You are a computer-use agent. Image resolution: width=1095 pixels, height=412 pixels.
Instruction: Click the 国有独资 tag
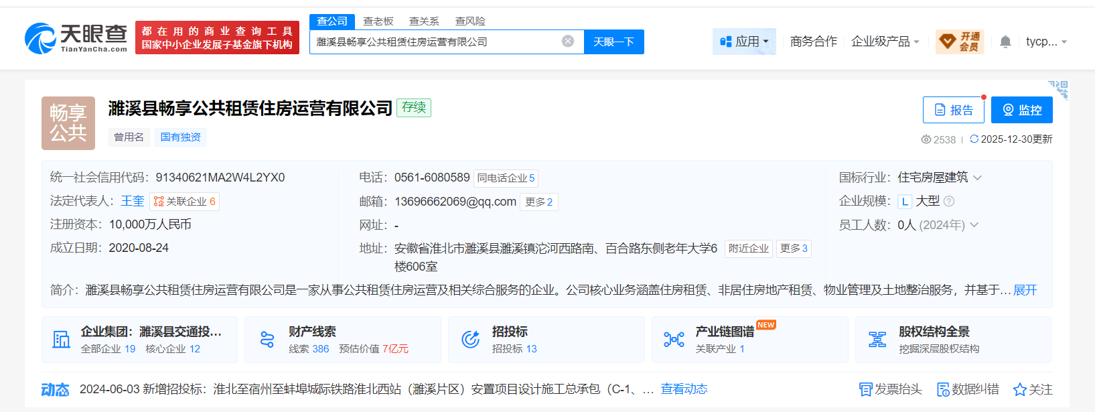click(181, 137)
